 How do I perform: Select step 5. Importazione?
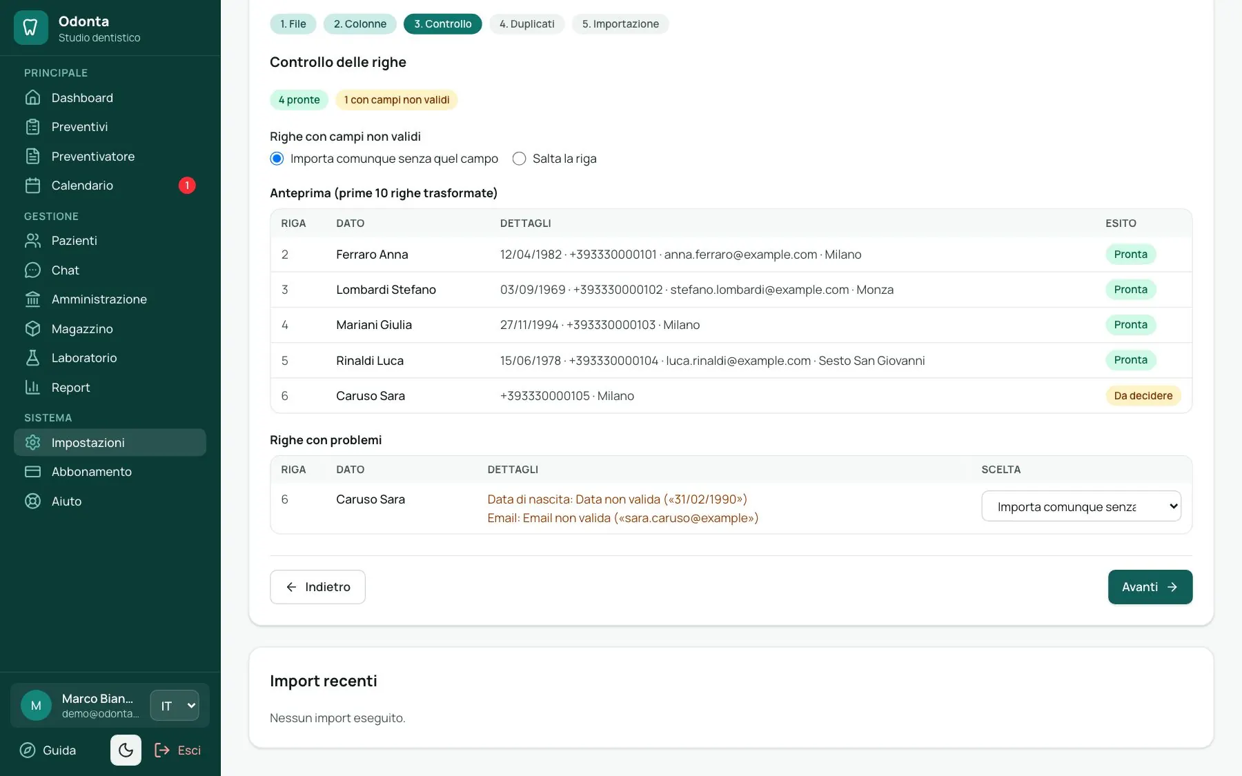620,24
